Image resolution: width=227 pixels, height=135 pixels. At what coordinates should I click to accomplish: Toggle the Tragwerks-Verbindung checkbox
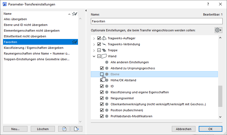[99, 44]
